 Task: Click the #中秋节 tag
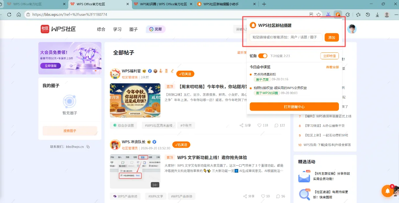(x=186, y=125)
